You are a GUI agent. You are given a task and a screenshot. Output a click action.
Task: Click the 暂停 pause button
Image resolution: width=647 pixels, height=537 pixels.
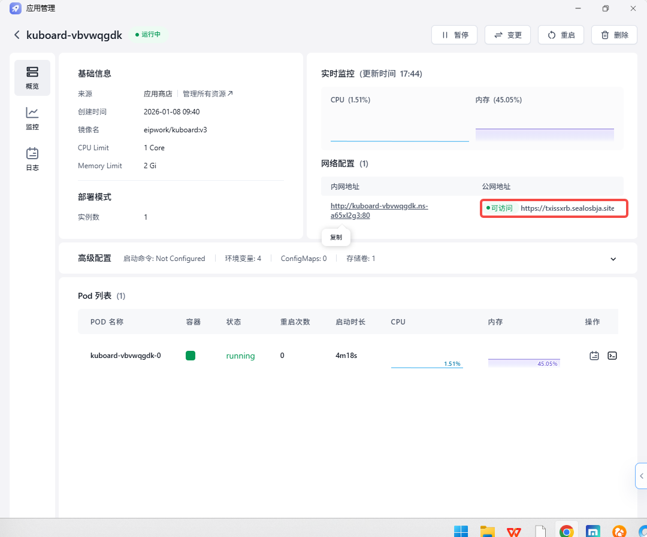[x=454, y=35]
